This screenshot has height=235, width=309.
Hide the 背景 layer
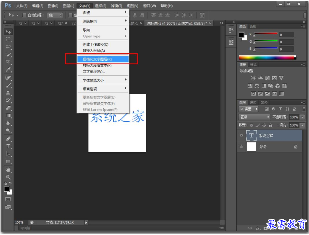(x=241, y=147)
